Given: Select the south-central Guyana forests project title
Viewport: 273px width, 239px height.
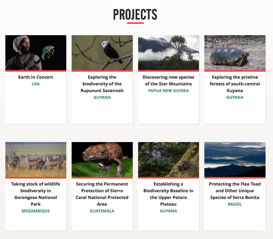Looking at the screenshot, I should (x=235, y=84).
